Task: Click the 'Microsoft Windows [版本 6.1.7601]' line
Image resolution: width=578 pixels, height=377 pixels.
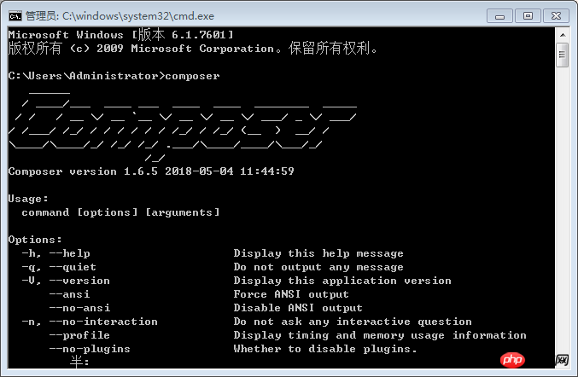Action: click(121, 35)
